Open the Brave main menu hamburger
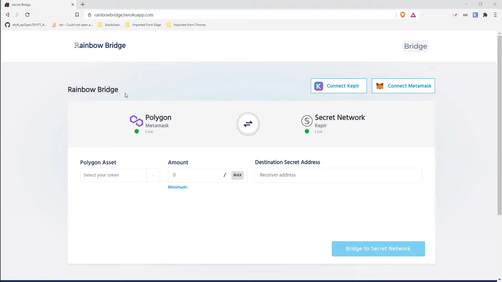502x282 pixels. [495, 15]
